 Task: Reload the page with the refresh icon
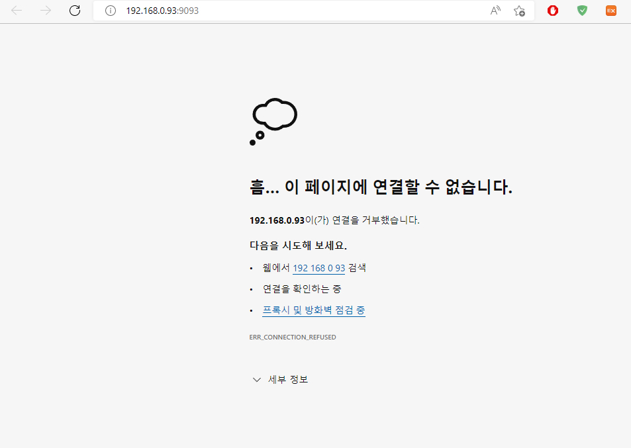tap(75, 11)
